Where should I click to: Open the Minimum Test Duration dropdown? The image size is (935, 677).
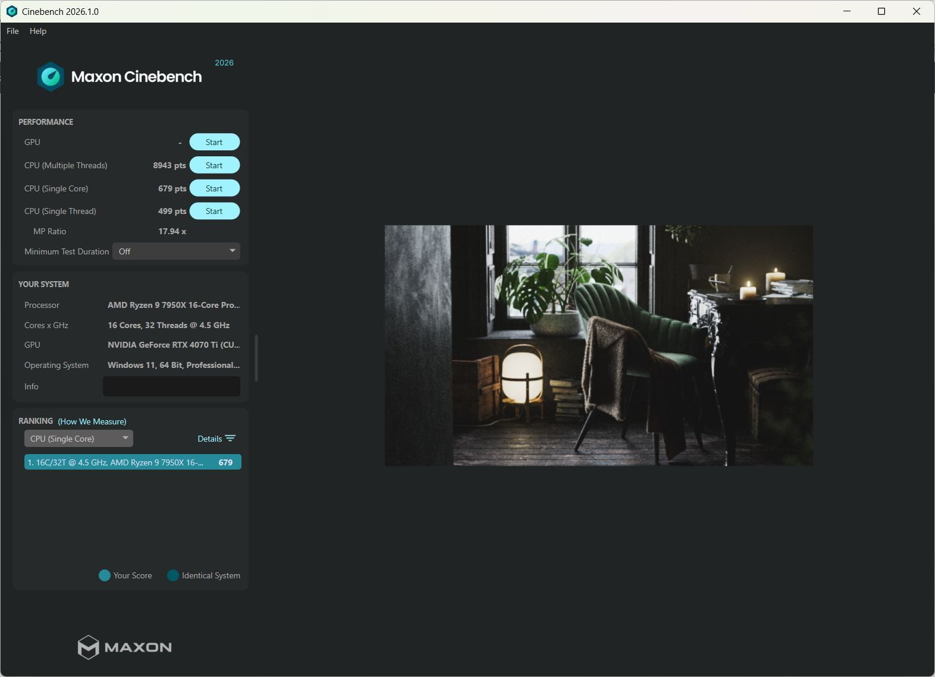(x=176, y=251)
